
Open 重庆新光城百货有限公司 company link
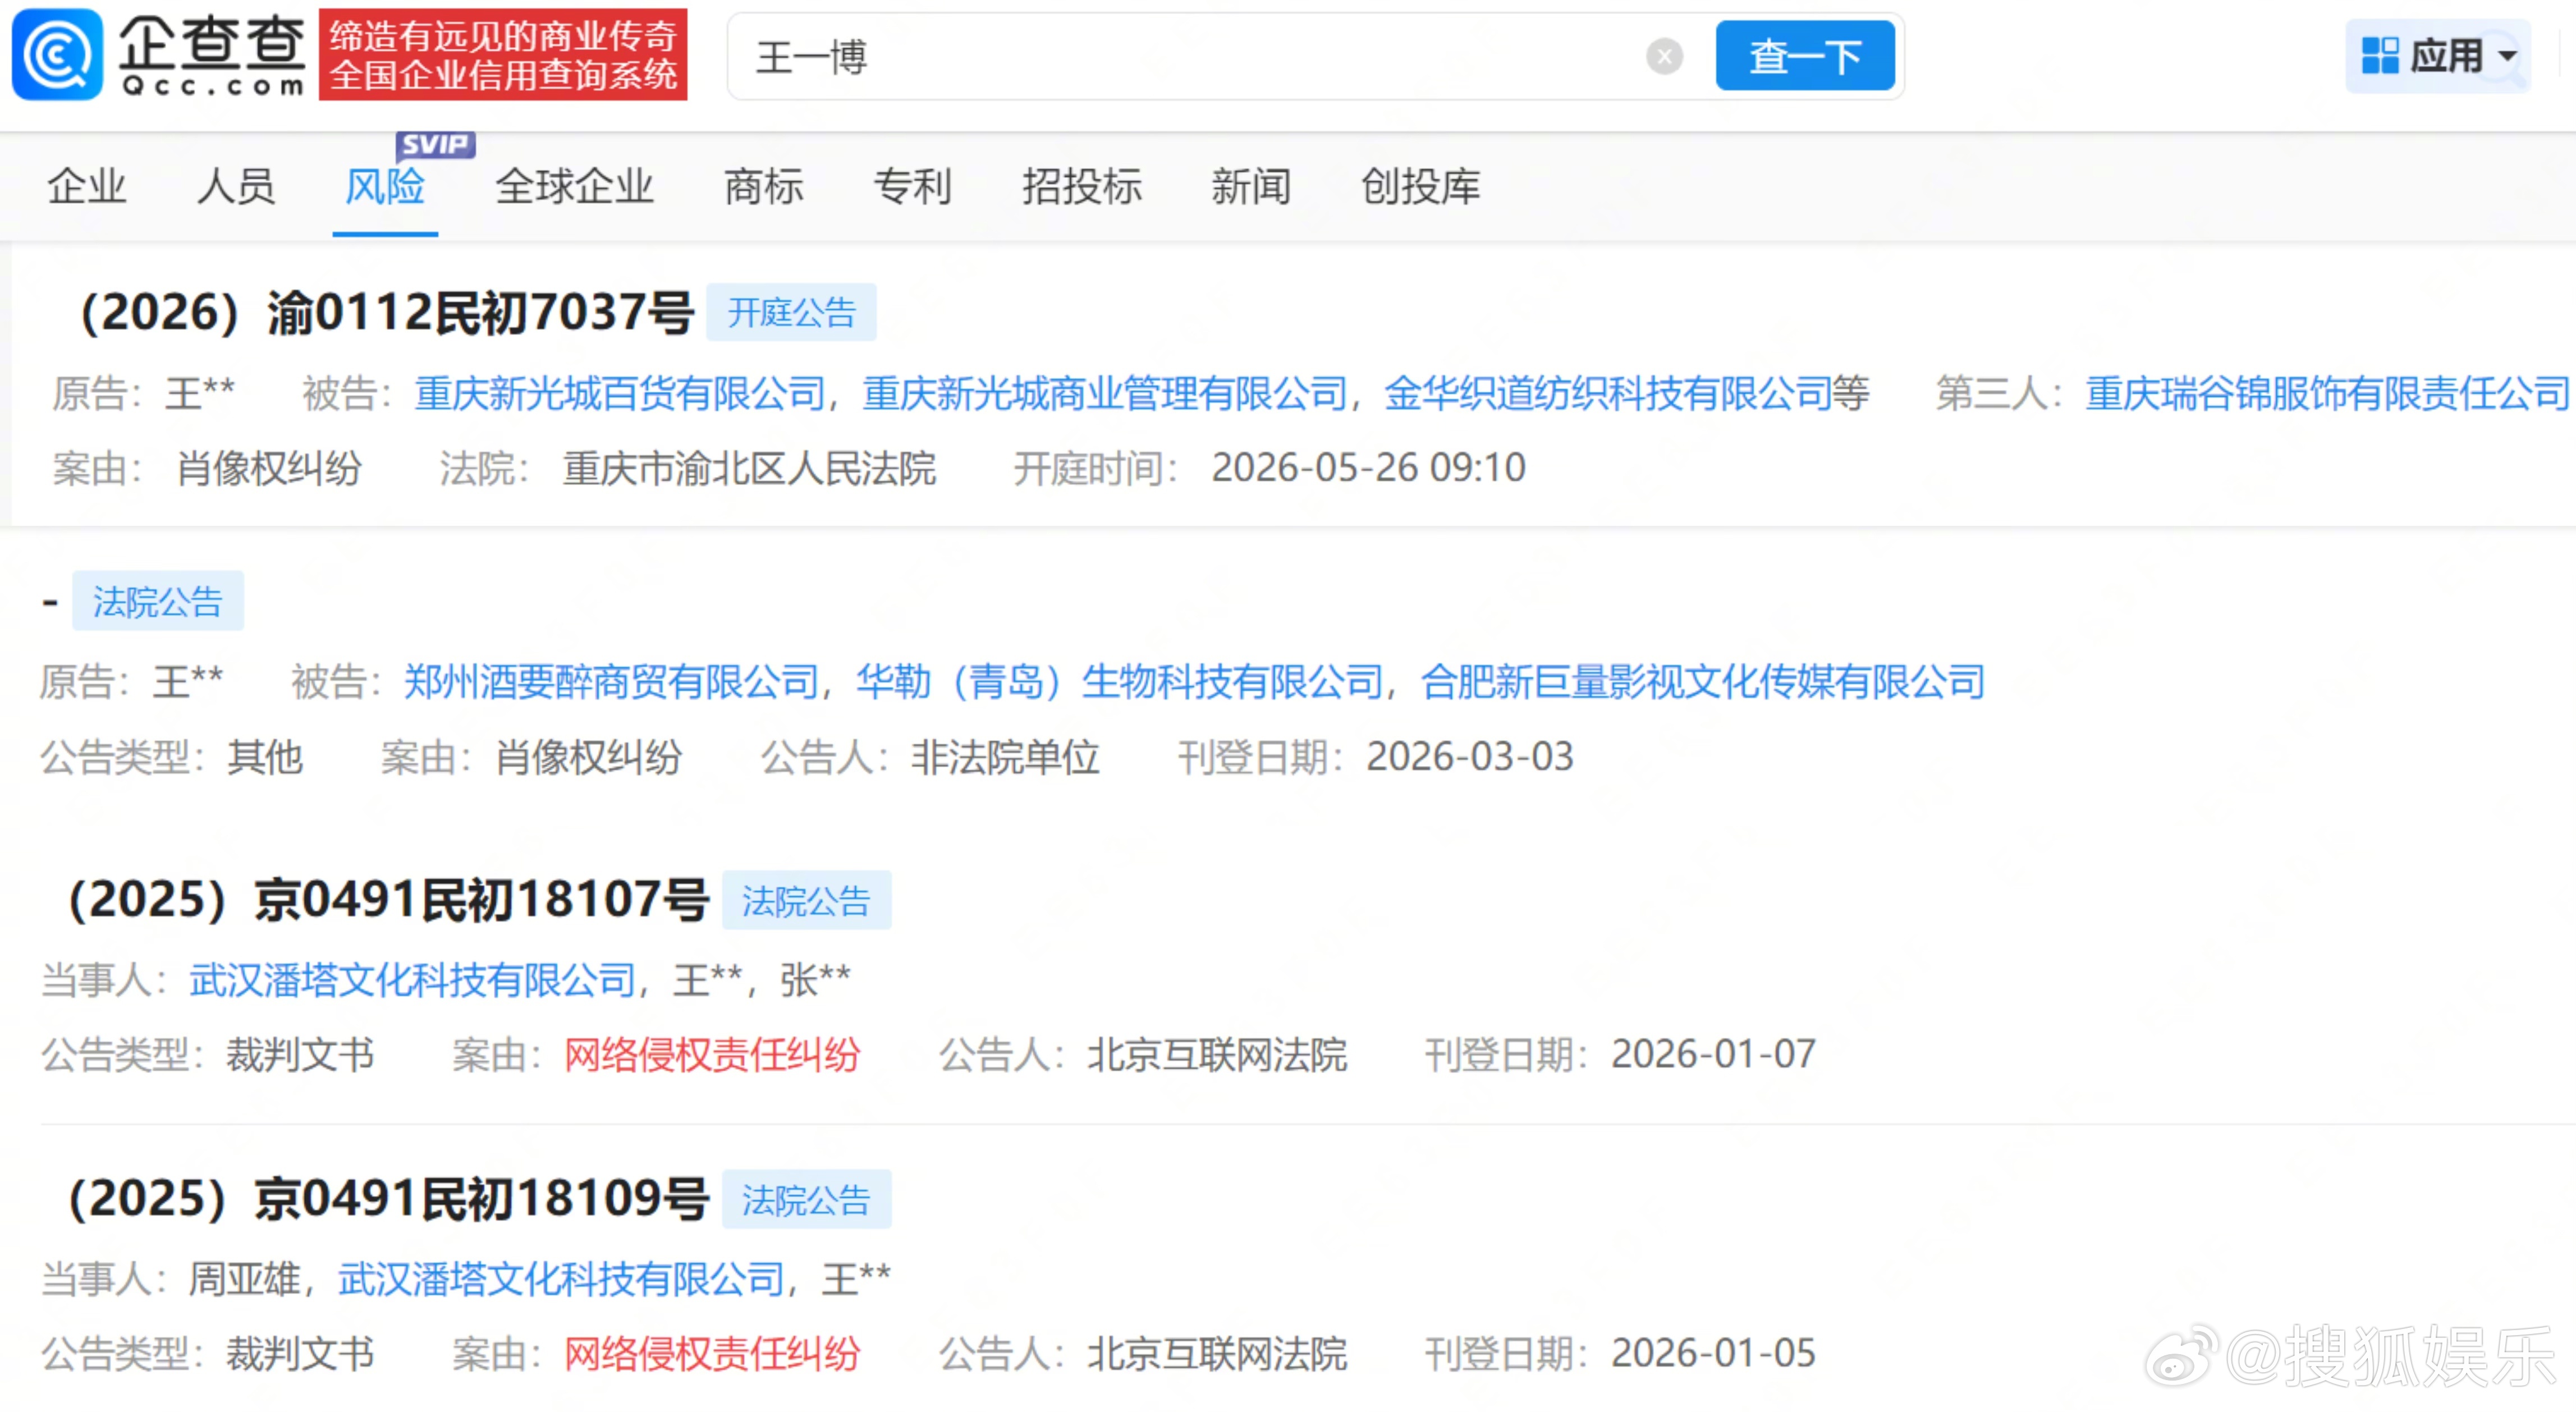[620, 393]
